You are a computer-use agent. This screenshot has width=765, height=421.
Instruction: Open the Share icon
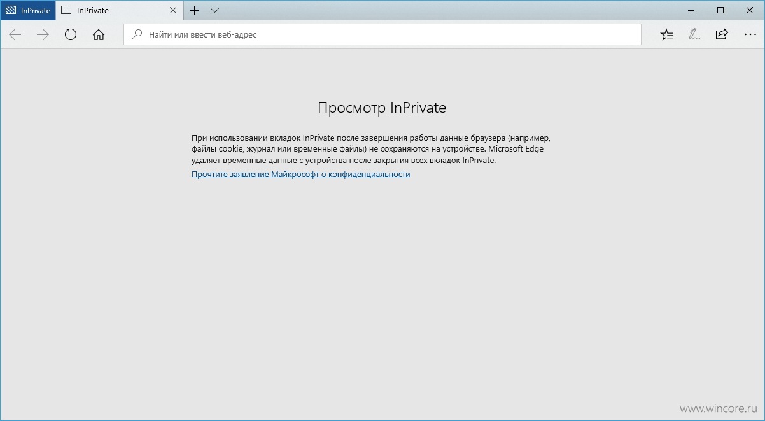tap(721, 35)
